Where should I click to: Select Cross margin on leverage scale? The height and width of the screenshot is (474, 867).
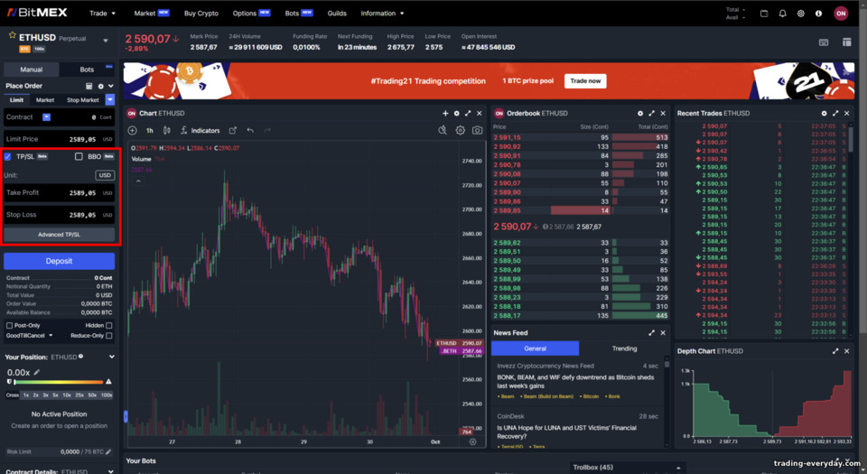pos(12,395)
